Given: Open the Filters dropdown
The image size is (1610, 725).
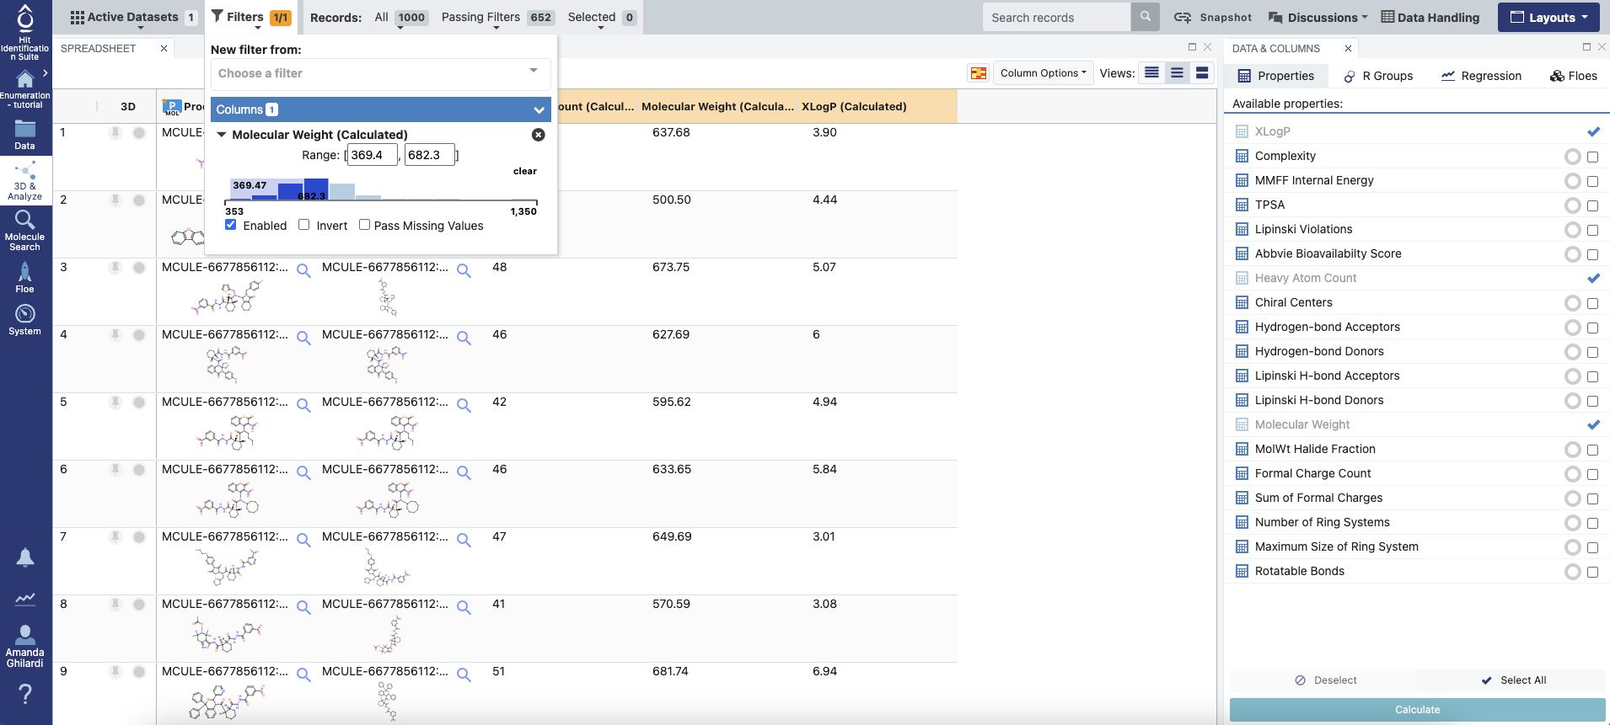Looking at the screenshot, I should pos(251,17).
